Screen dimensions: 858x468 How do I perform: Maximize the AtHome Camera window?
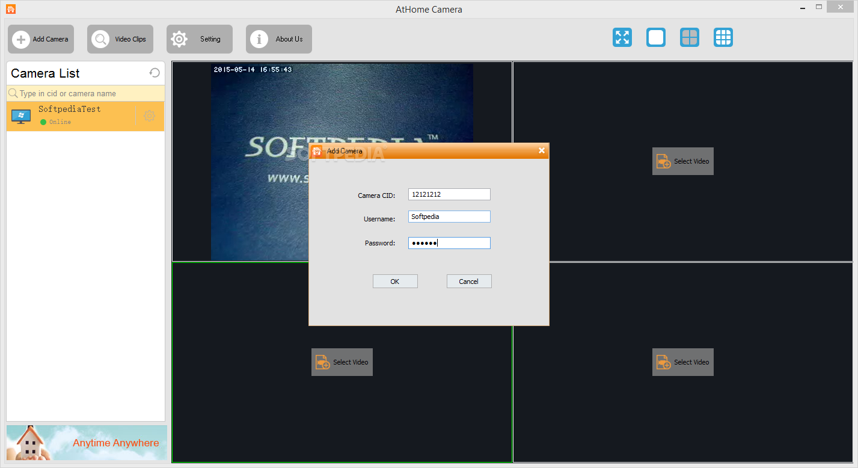819,7
